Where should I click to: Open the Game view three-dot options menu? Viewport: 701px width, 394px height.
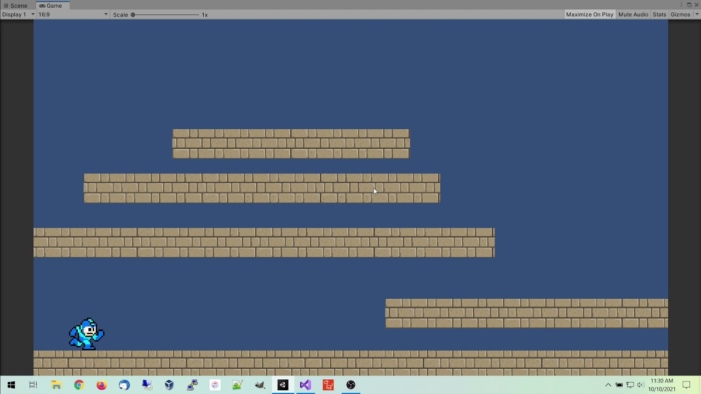[682, 5]
